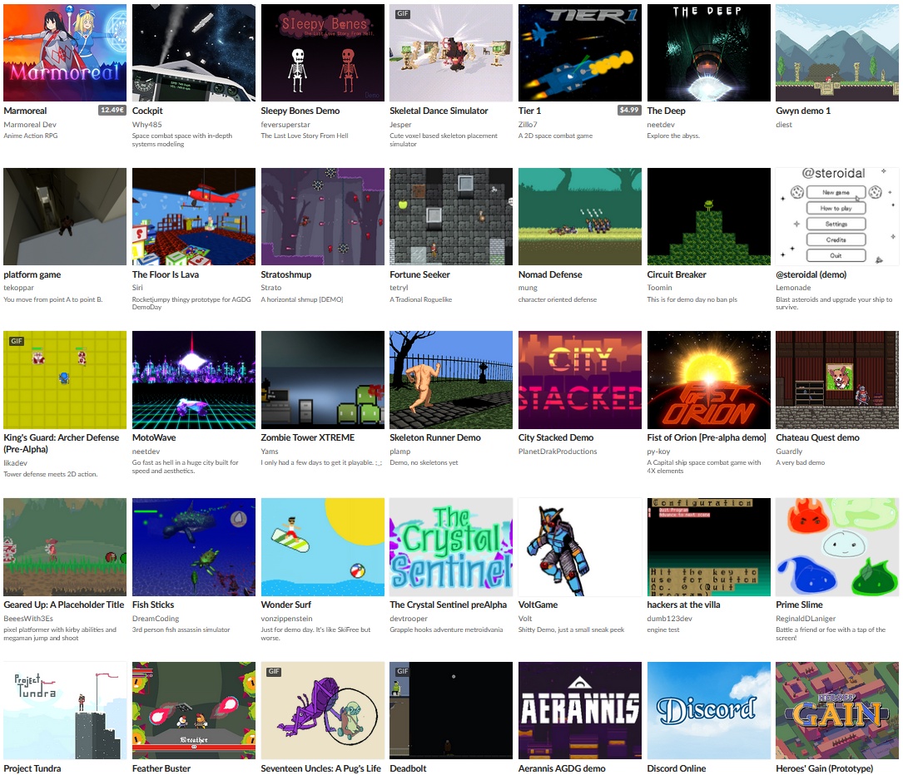
Task: Open The Crystal Sentinel cover image
Action: tap(451, 547)
